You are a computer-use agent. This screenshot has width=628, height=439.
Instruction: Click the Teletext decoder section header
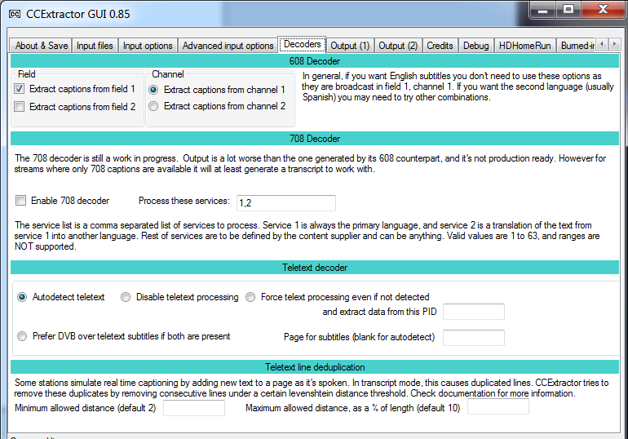tap(315, 268)
